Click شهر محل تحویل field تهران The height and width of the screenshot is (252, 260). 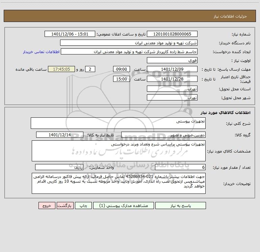(172, 97)
